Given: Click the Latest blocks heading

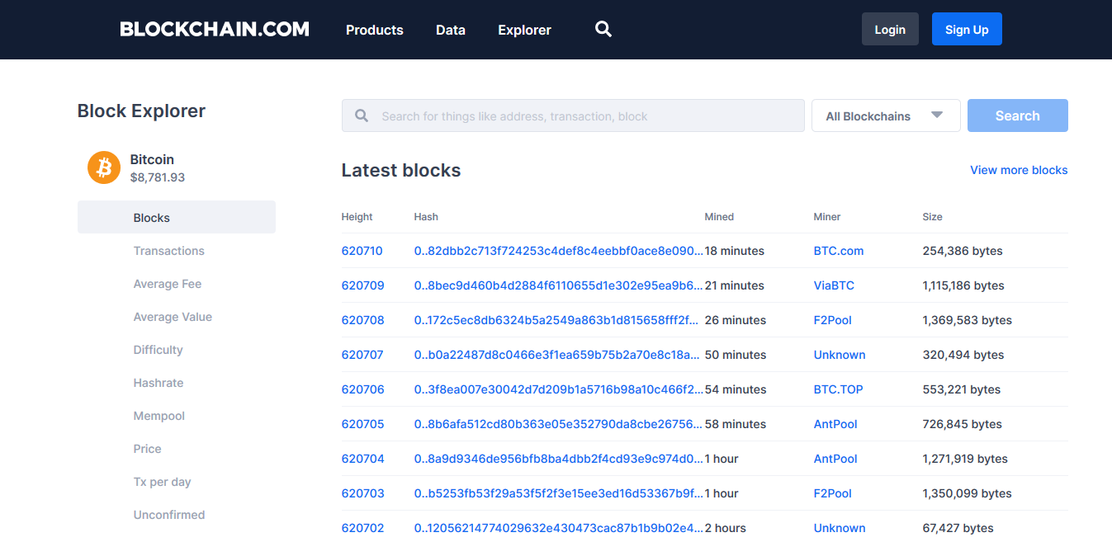Looking at the screenshot, I should click(x=401, y=171).
